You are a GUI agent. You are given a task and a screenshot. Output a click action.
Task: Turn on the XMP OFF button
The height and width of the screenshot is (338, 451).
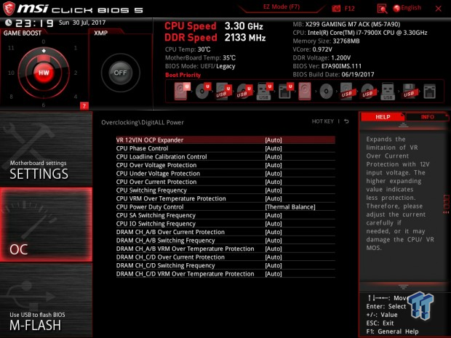click(120, 73)
